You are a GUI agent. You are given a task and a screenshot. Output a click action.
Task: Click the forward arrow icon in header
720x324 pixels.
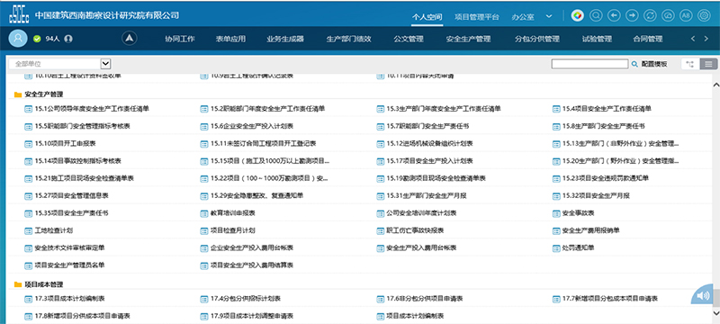click(633, 15)
